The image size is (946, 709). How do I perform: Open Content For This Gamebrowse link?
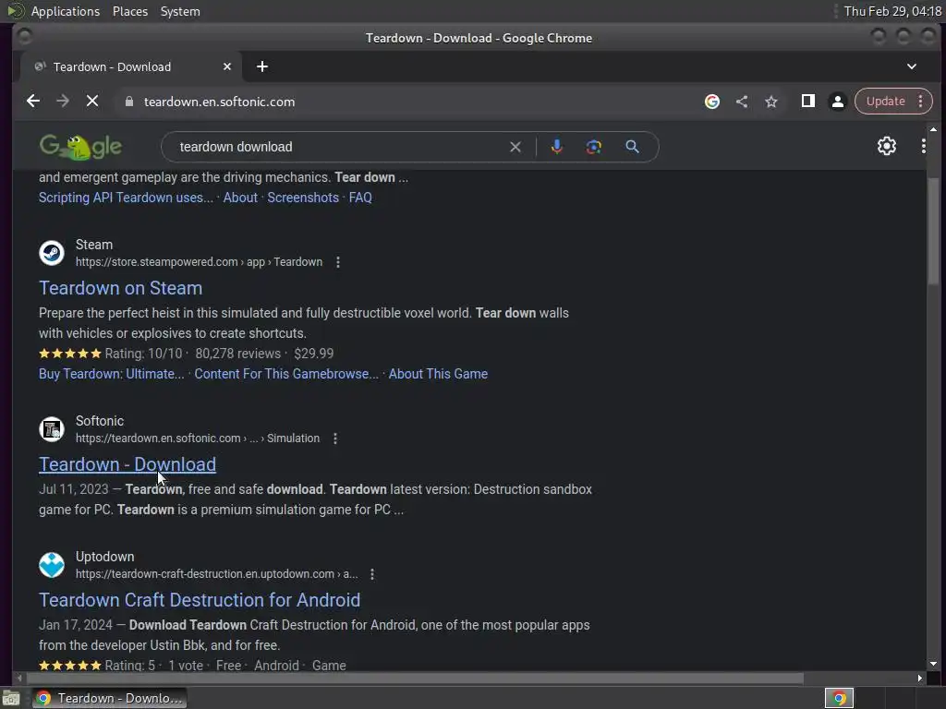click(x=286, y=374)
